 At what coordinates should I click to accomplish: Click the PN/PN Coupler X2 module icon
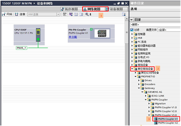coord(156,123)
